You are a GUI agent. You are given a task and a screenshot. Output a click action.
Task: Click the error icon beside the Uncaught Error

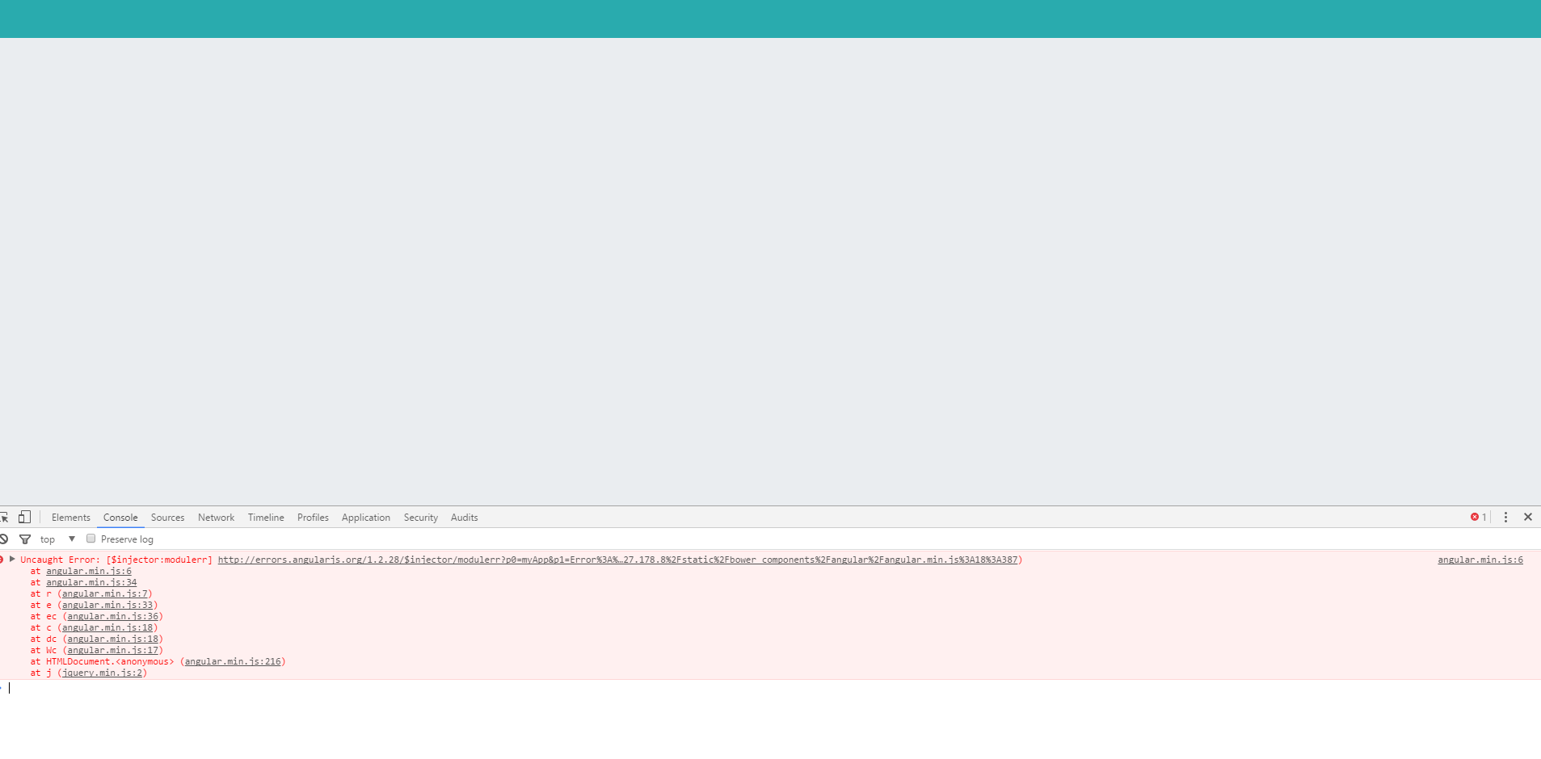click(x=2, y=559)
